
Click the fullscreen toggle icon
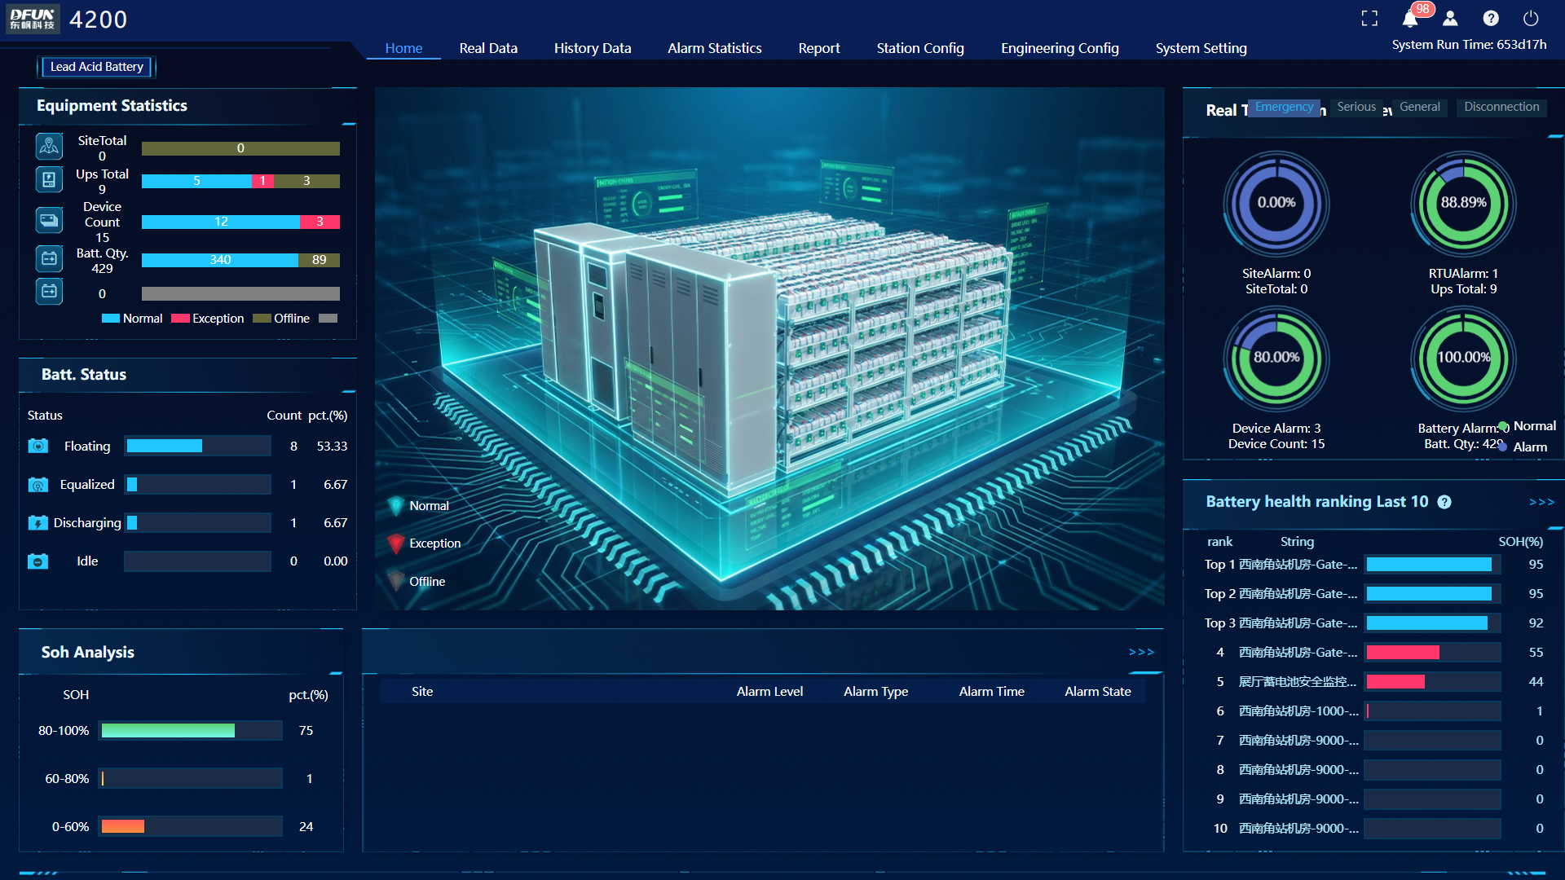point(1369,18)
